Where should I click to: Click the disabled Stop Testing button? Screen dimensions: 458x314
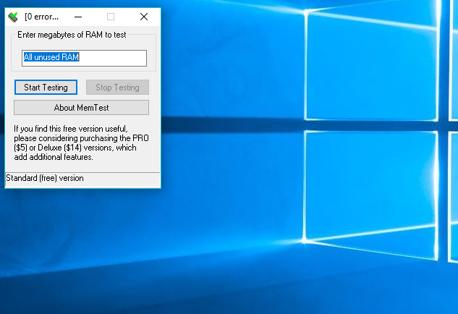[x=117, y=88]
